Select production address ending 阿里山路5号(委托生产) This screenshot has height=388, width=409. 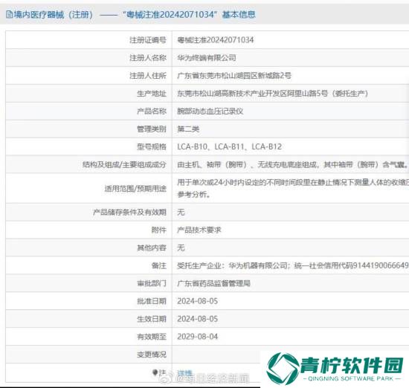click(273, 94)
